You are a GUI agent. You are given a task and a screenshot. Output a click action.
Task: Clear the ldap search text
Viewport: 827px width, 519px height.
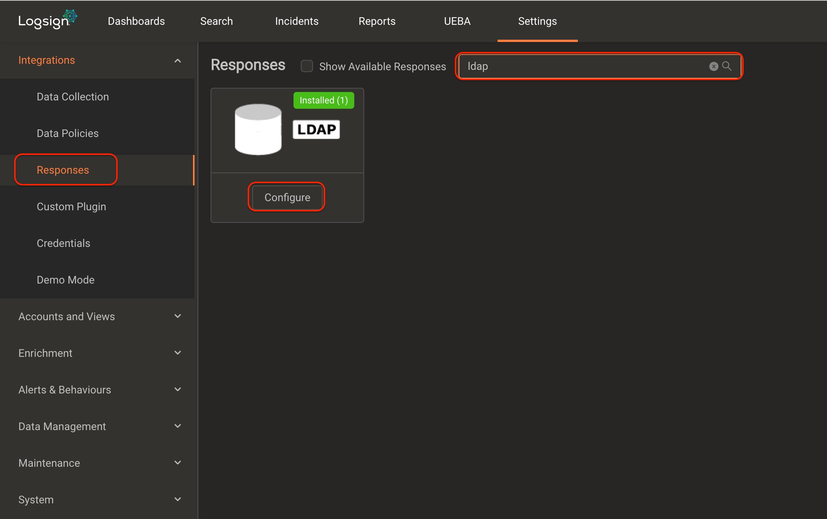[713, 66]
